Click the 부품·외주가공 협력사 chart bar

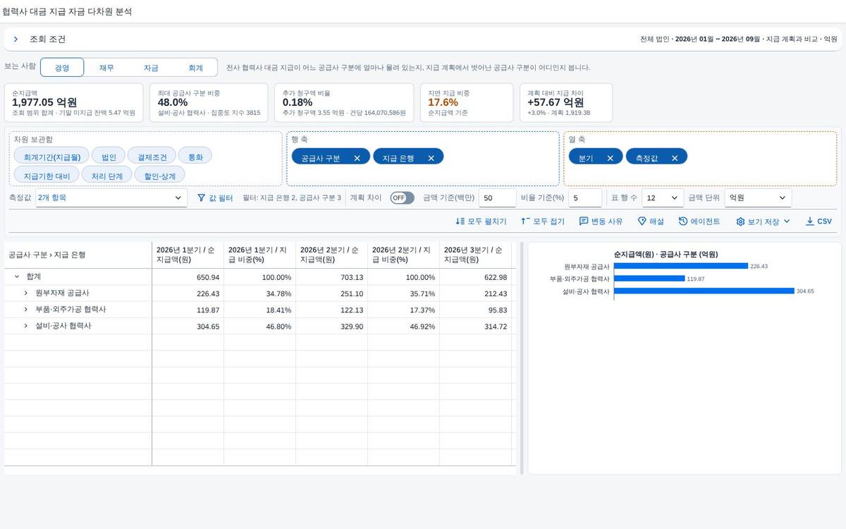pos(650,279)
